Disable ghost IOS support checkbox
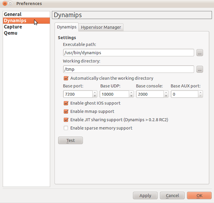The height and width of the screenshot is (203, 214). (66, 103)
